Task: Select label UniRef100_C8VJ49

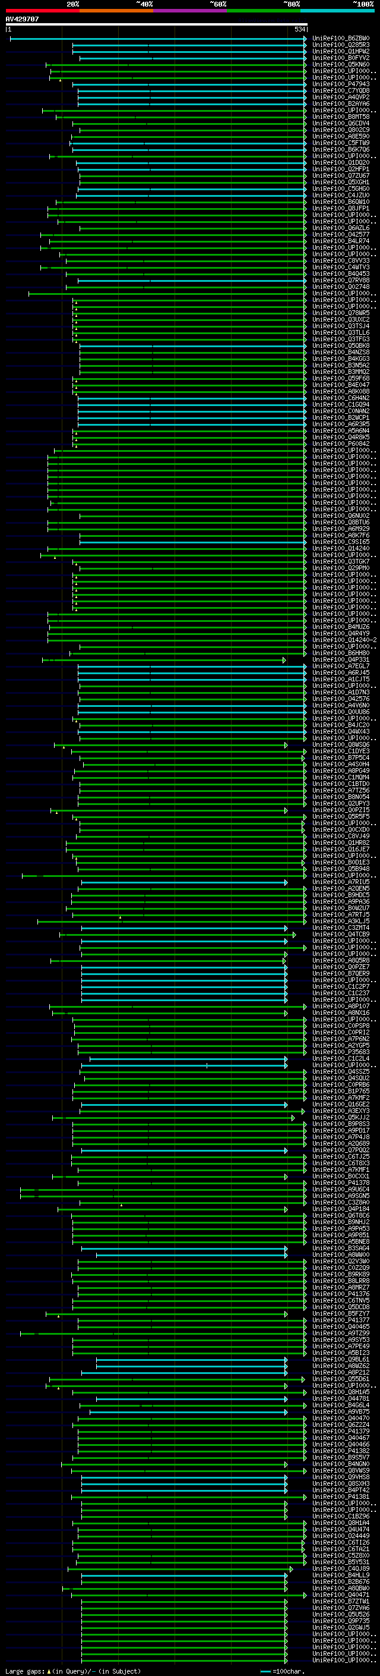Action: tap(341, 836)
